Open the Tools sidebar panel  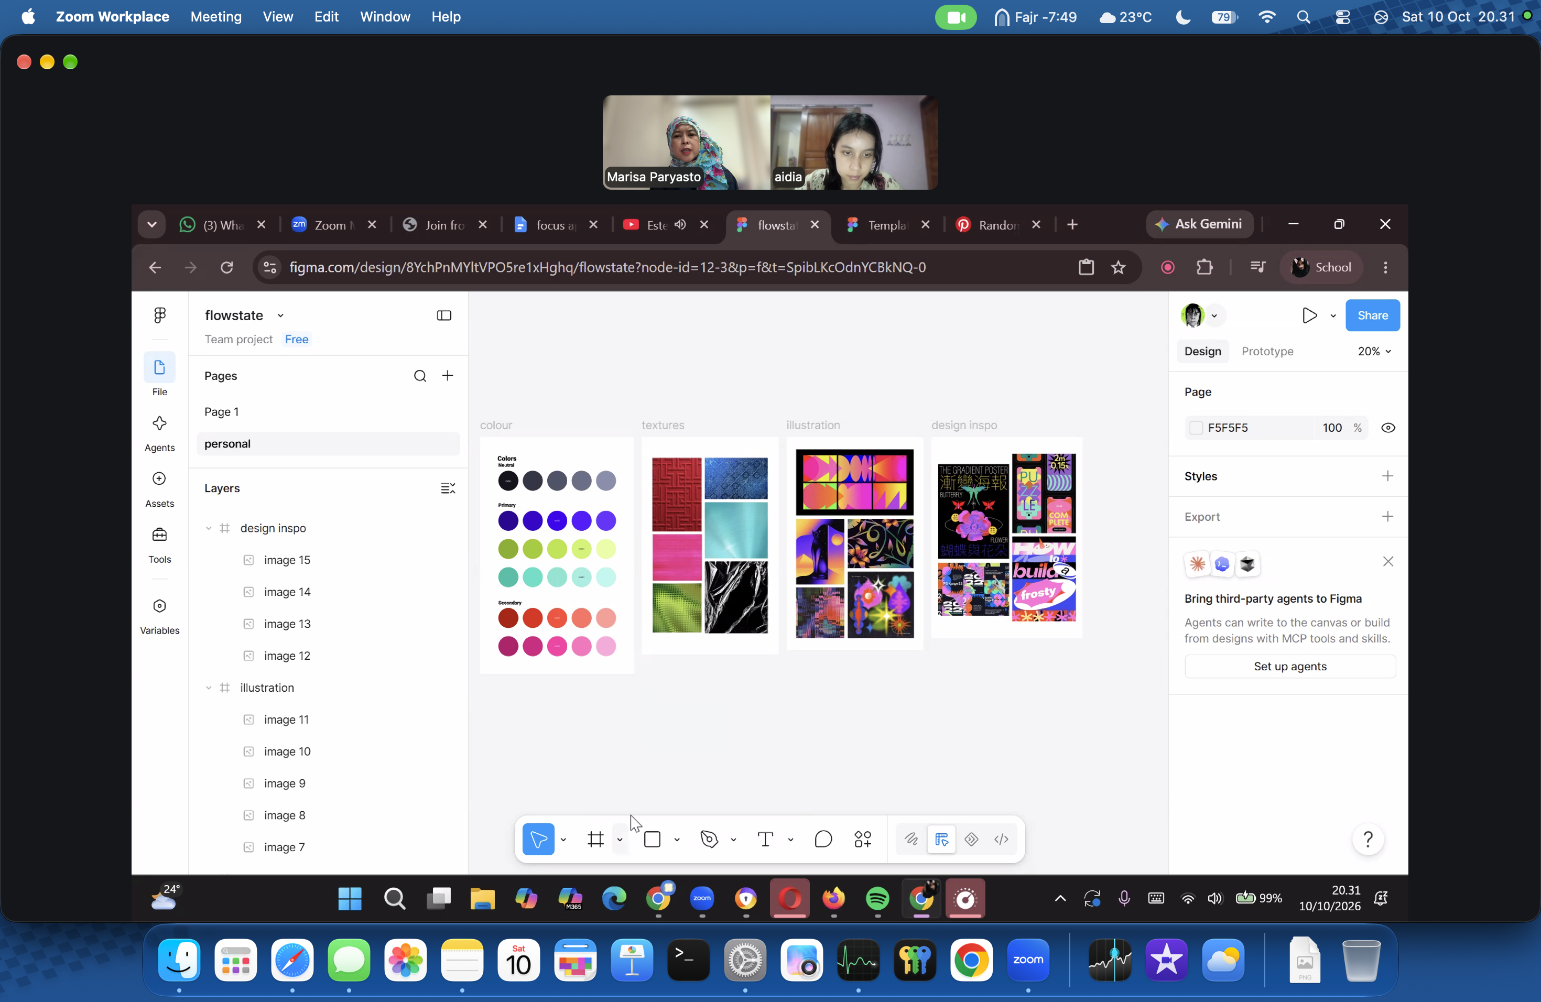(x=159, y=544)
